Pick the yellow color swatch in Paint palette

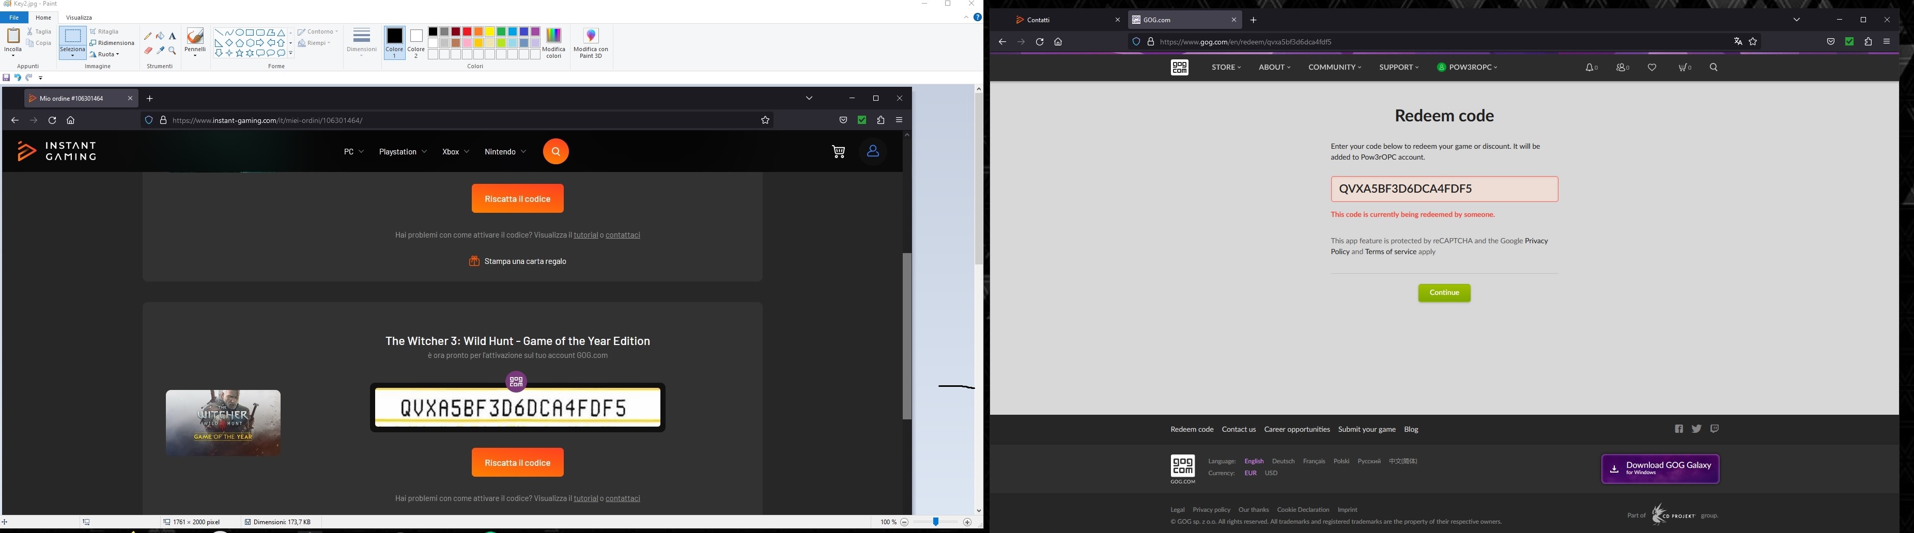tap(490, 32)
